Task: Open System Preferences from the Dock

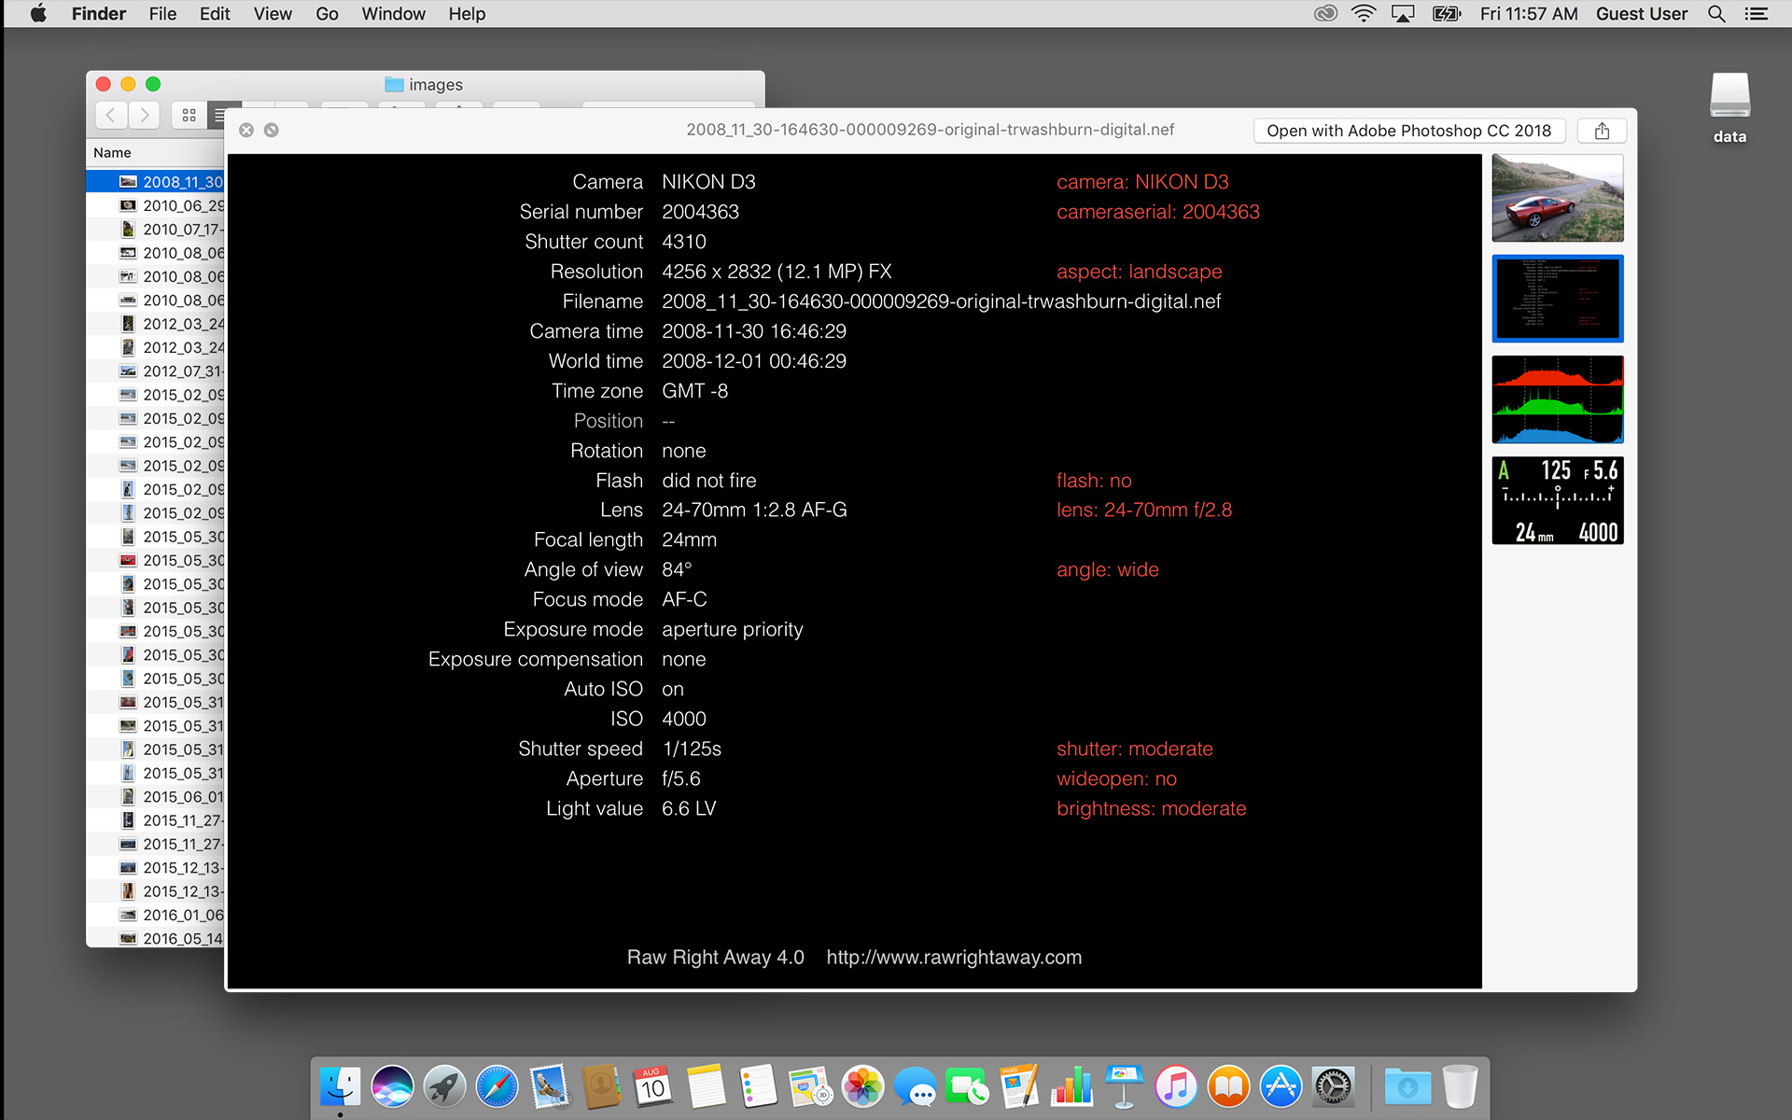Action: [1333, 1087]
